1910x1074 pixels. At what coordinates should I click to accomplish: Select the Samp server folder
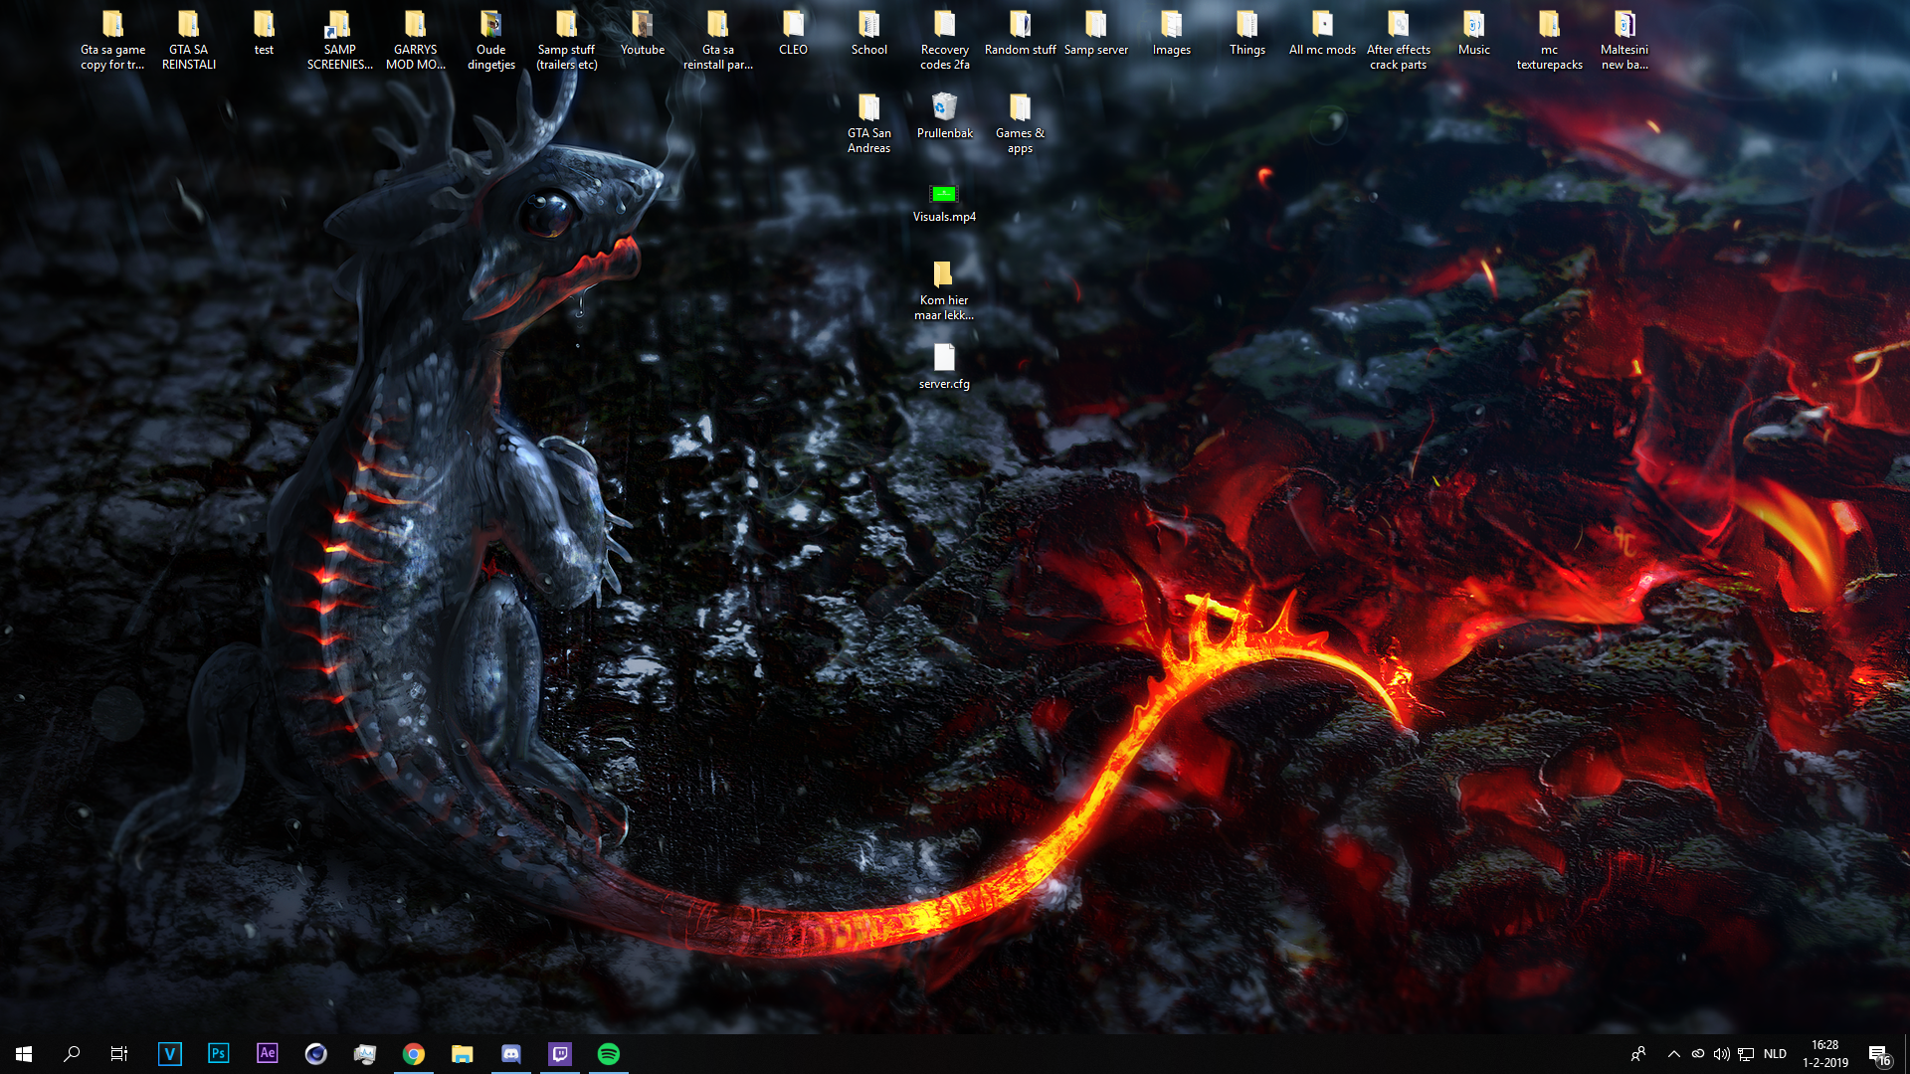[x=1096, y=33]
